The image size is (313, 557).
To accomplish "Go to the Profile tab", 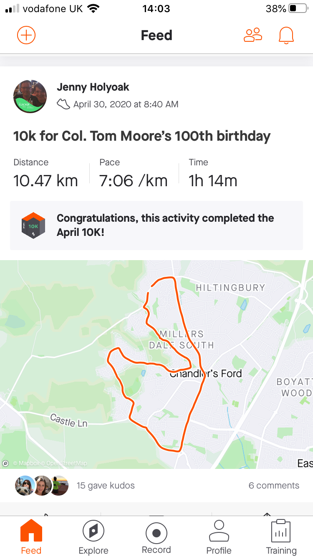I will pos(219,537).
